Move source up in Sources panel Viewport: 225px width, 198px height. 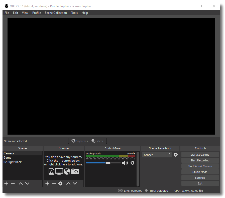point(68,183)
